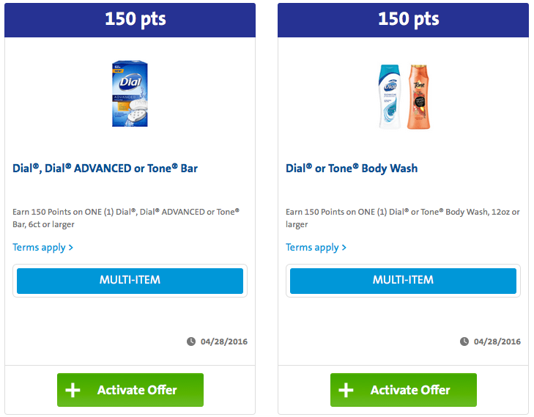Activate the Dial ADVANCED or Tone Bar offer

130,390
